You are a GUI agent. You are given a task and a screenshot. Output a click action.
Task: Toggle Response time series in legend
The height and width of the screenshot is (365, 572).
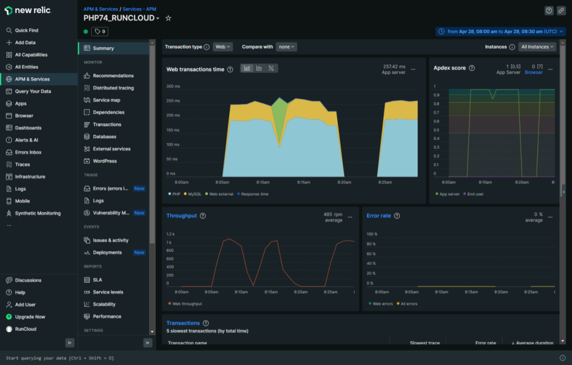point(252,194)
